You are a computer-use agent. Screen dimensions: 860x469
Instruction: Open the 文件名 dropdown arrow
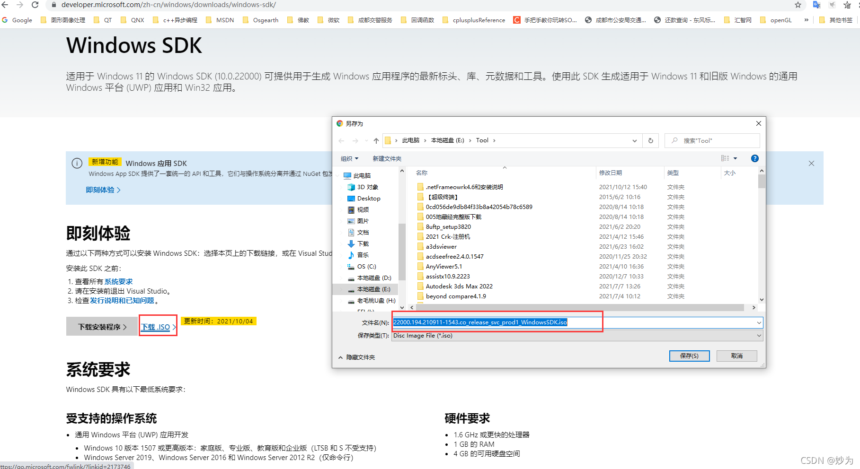[759, 322]
